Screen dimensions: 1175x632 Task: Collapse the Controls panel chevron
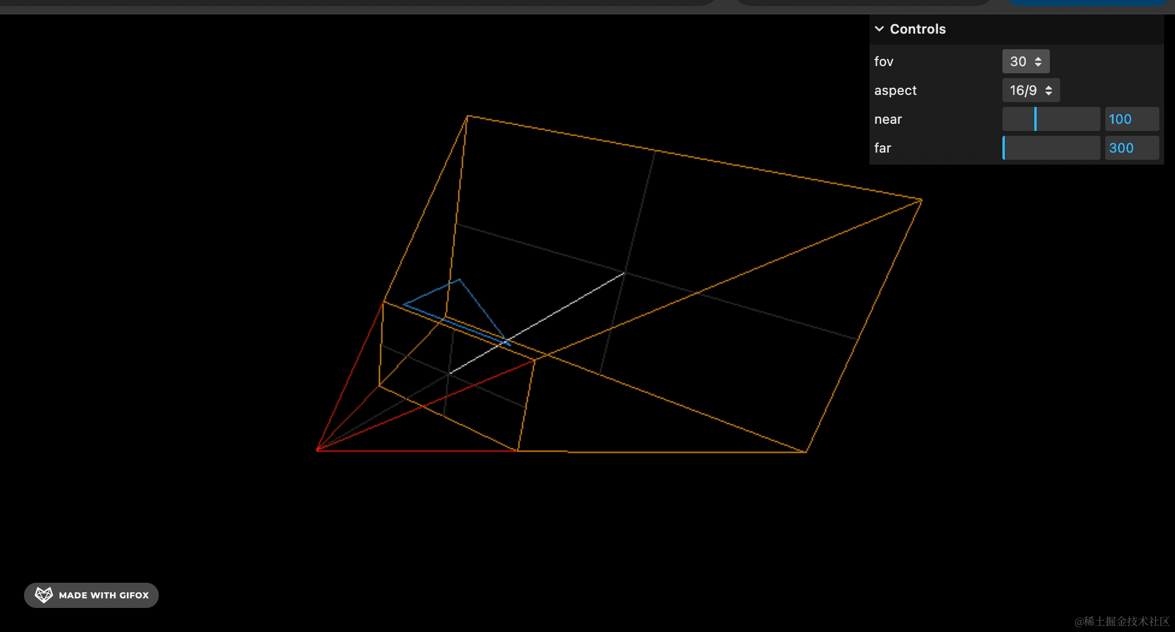pos(879,29)
